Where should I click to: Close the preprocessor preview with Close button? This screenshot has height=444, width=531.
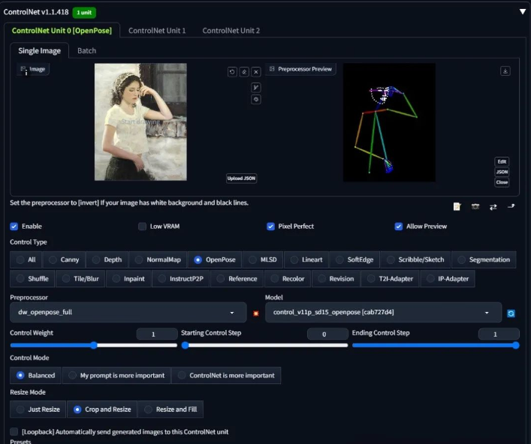point(502,182)
